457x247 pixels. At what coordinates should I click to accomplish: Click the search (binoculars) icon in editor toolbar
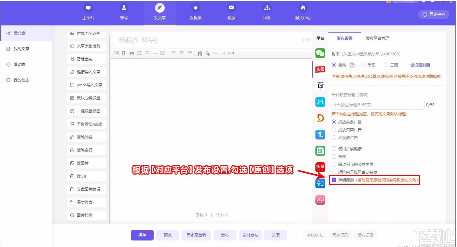pos(200,53)
